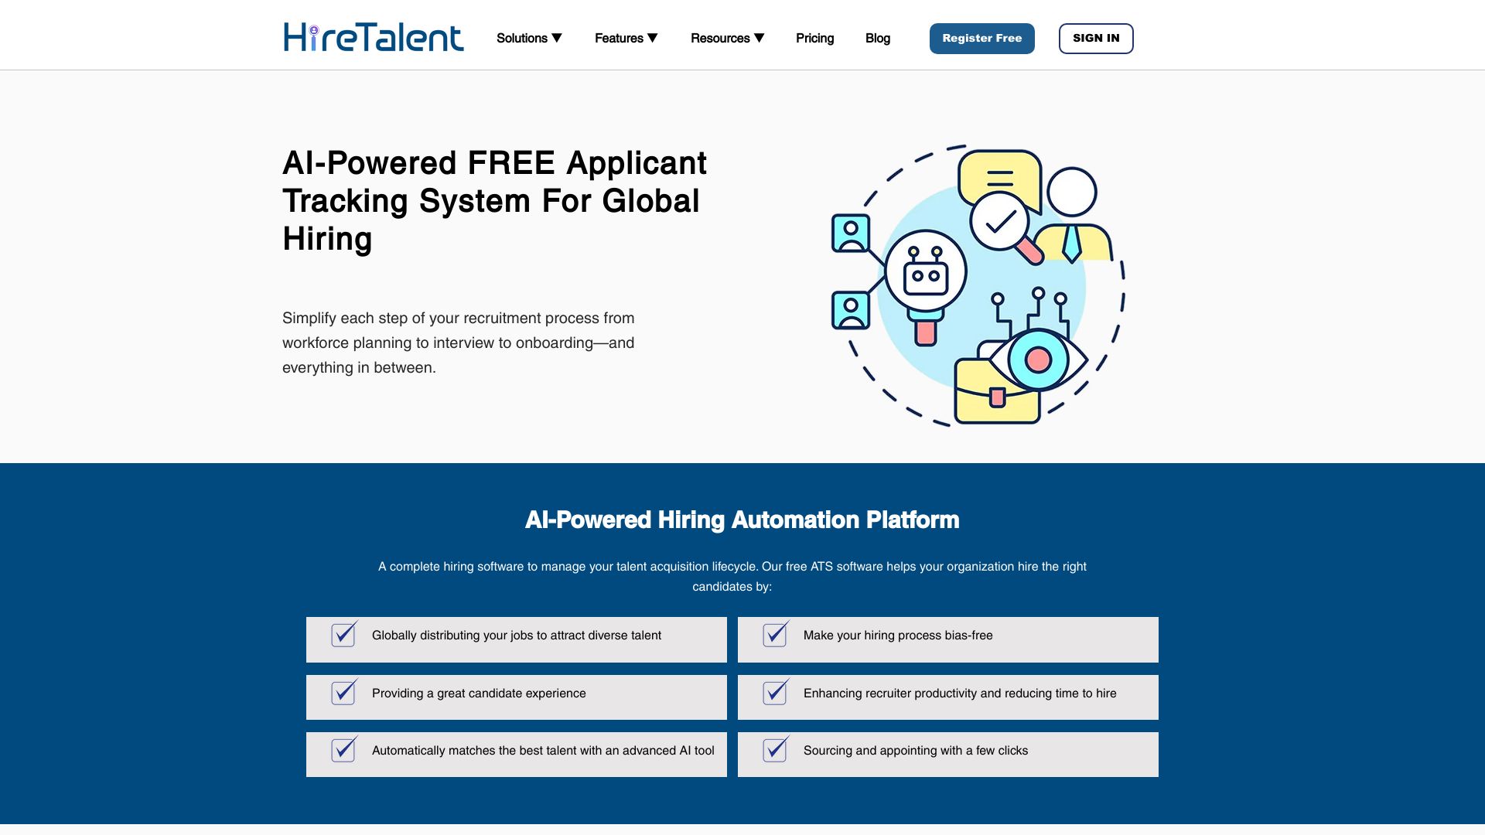Toggle the globally distributing jobs checkbox

pos(343,636)
